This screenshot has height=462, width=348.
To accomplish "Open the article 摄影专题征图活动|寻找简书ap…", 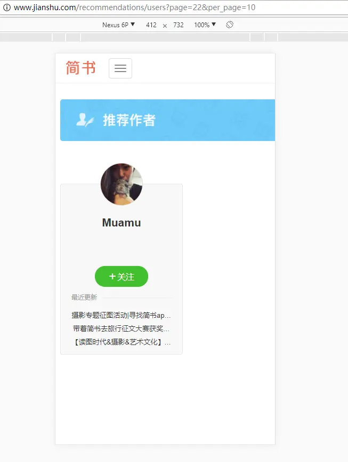I will (x=121, y=315).
